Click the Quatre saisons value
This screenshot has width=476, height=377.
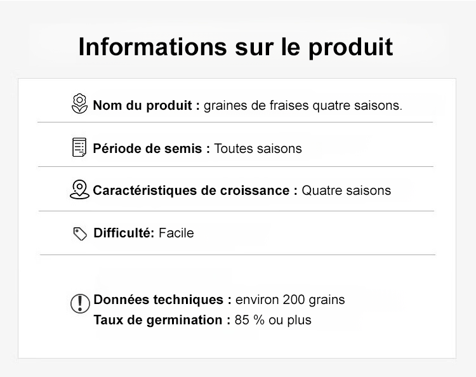click(346, 190)
